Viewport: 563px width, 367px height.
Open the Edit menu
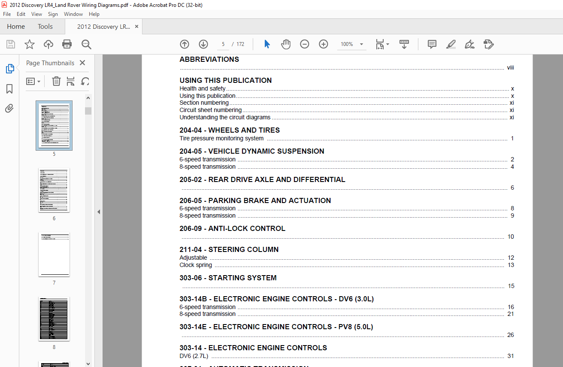point(21,14)
